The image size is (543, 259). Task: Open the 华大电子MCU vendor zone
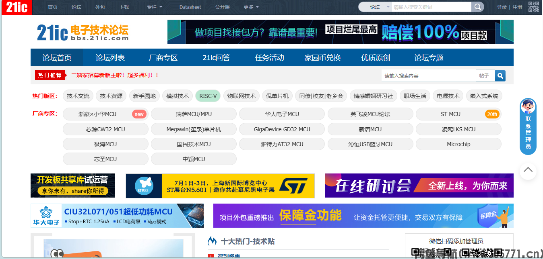[x=282, y=114]
